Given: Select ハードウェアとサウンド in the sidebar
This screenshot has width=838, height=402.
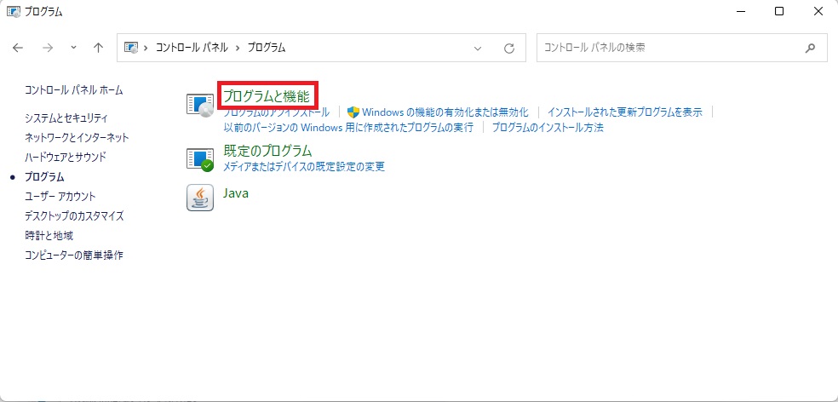Looking at the screenshot, I should click(x=66, y=158).
